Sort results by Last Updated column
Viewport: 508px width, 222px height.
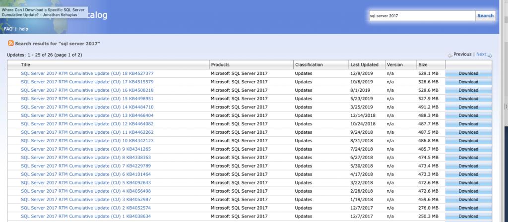pos(364,65)
